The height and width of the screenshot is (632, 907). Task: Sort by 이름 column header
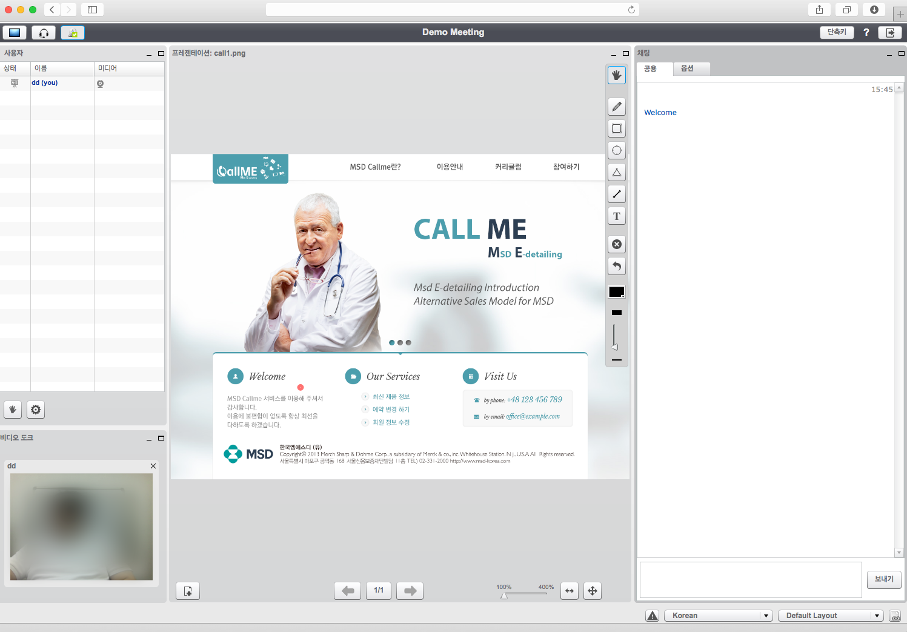[62, 68]
